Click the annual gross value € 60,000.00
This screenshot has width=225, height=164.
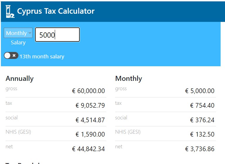point(88,91)
